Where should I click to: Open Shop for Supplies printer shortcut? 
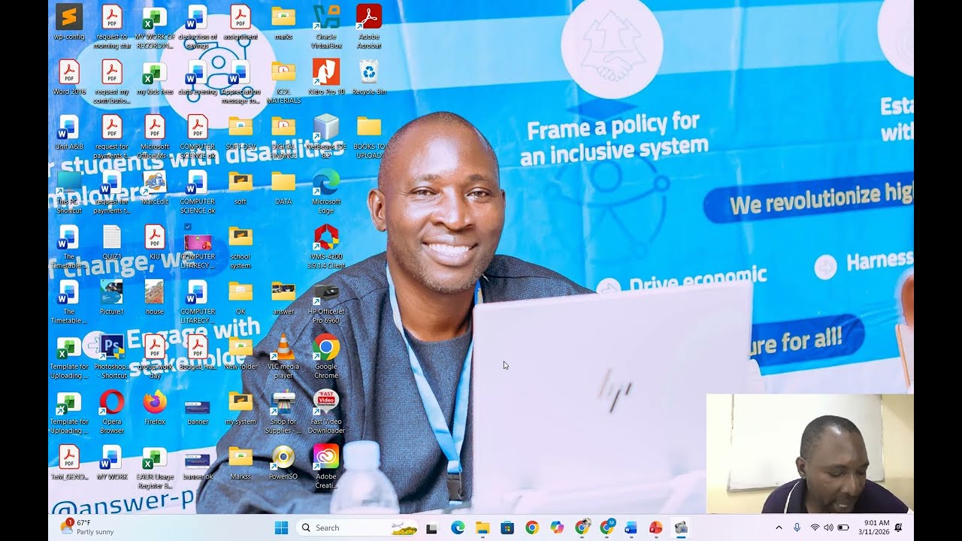(283, 410)
